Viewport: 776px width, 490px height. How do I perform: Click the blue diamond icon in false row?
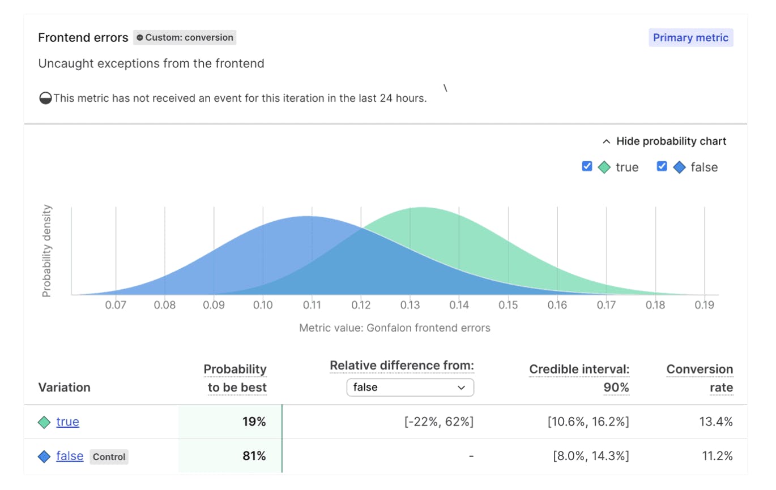[44, 457]
